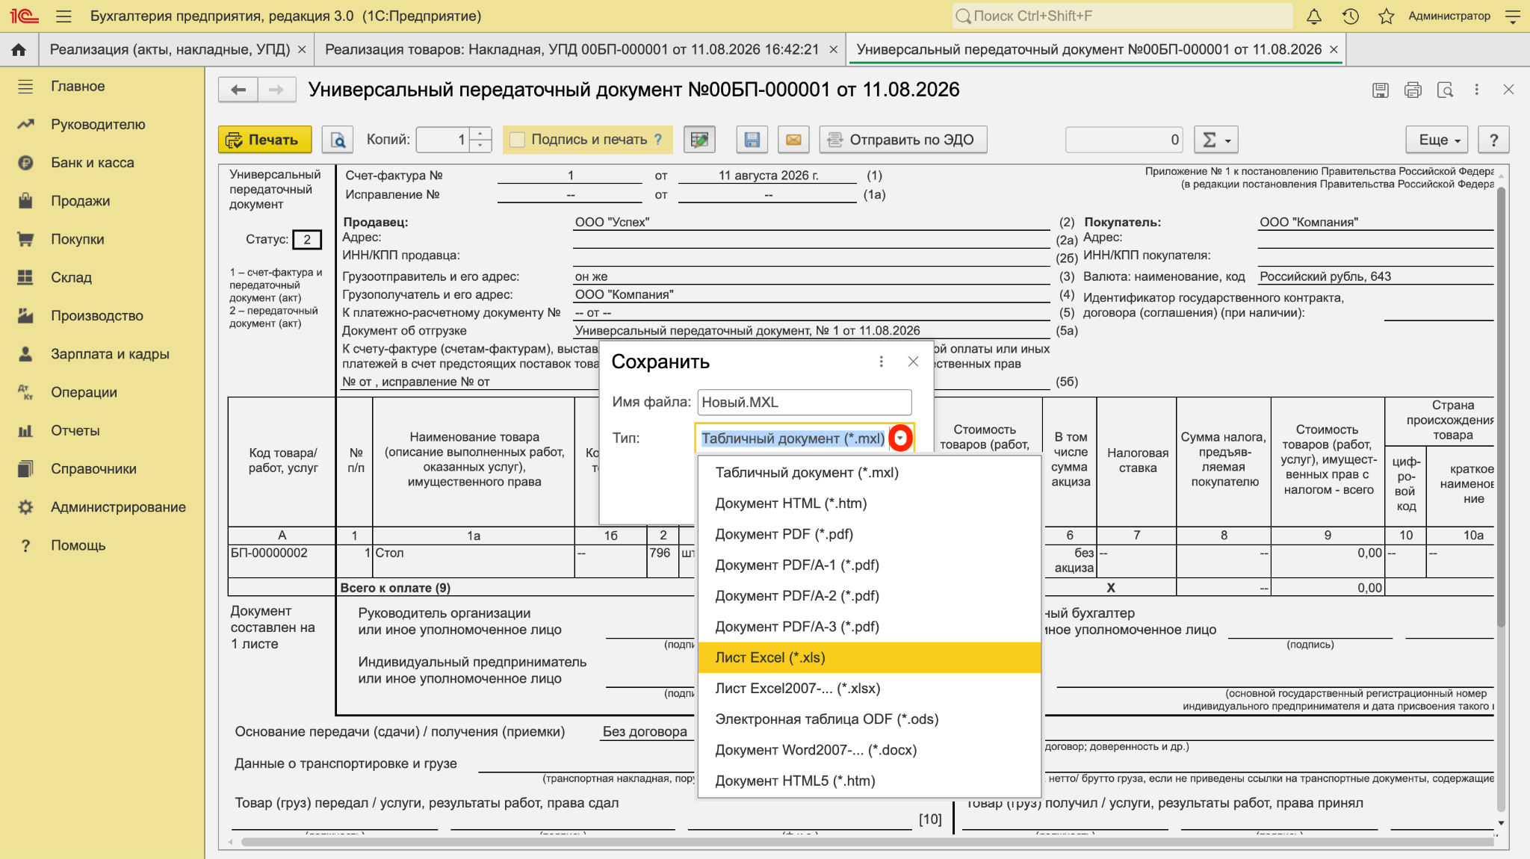The height and width of the screenshot is (859, 1530).
Task: Switch to Реализация товаров: Накладная tab
Action: 572,49
